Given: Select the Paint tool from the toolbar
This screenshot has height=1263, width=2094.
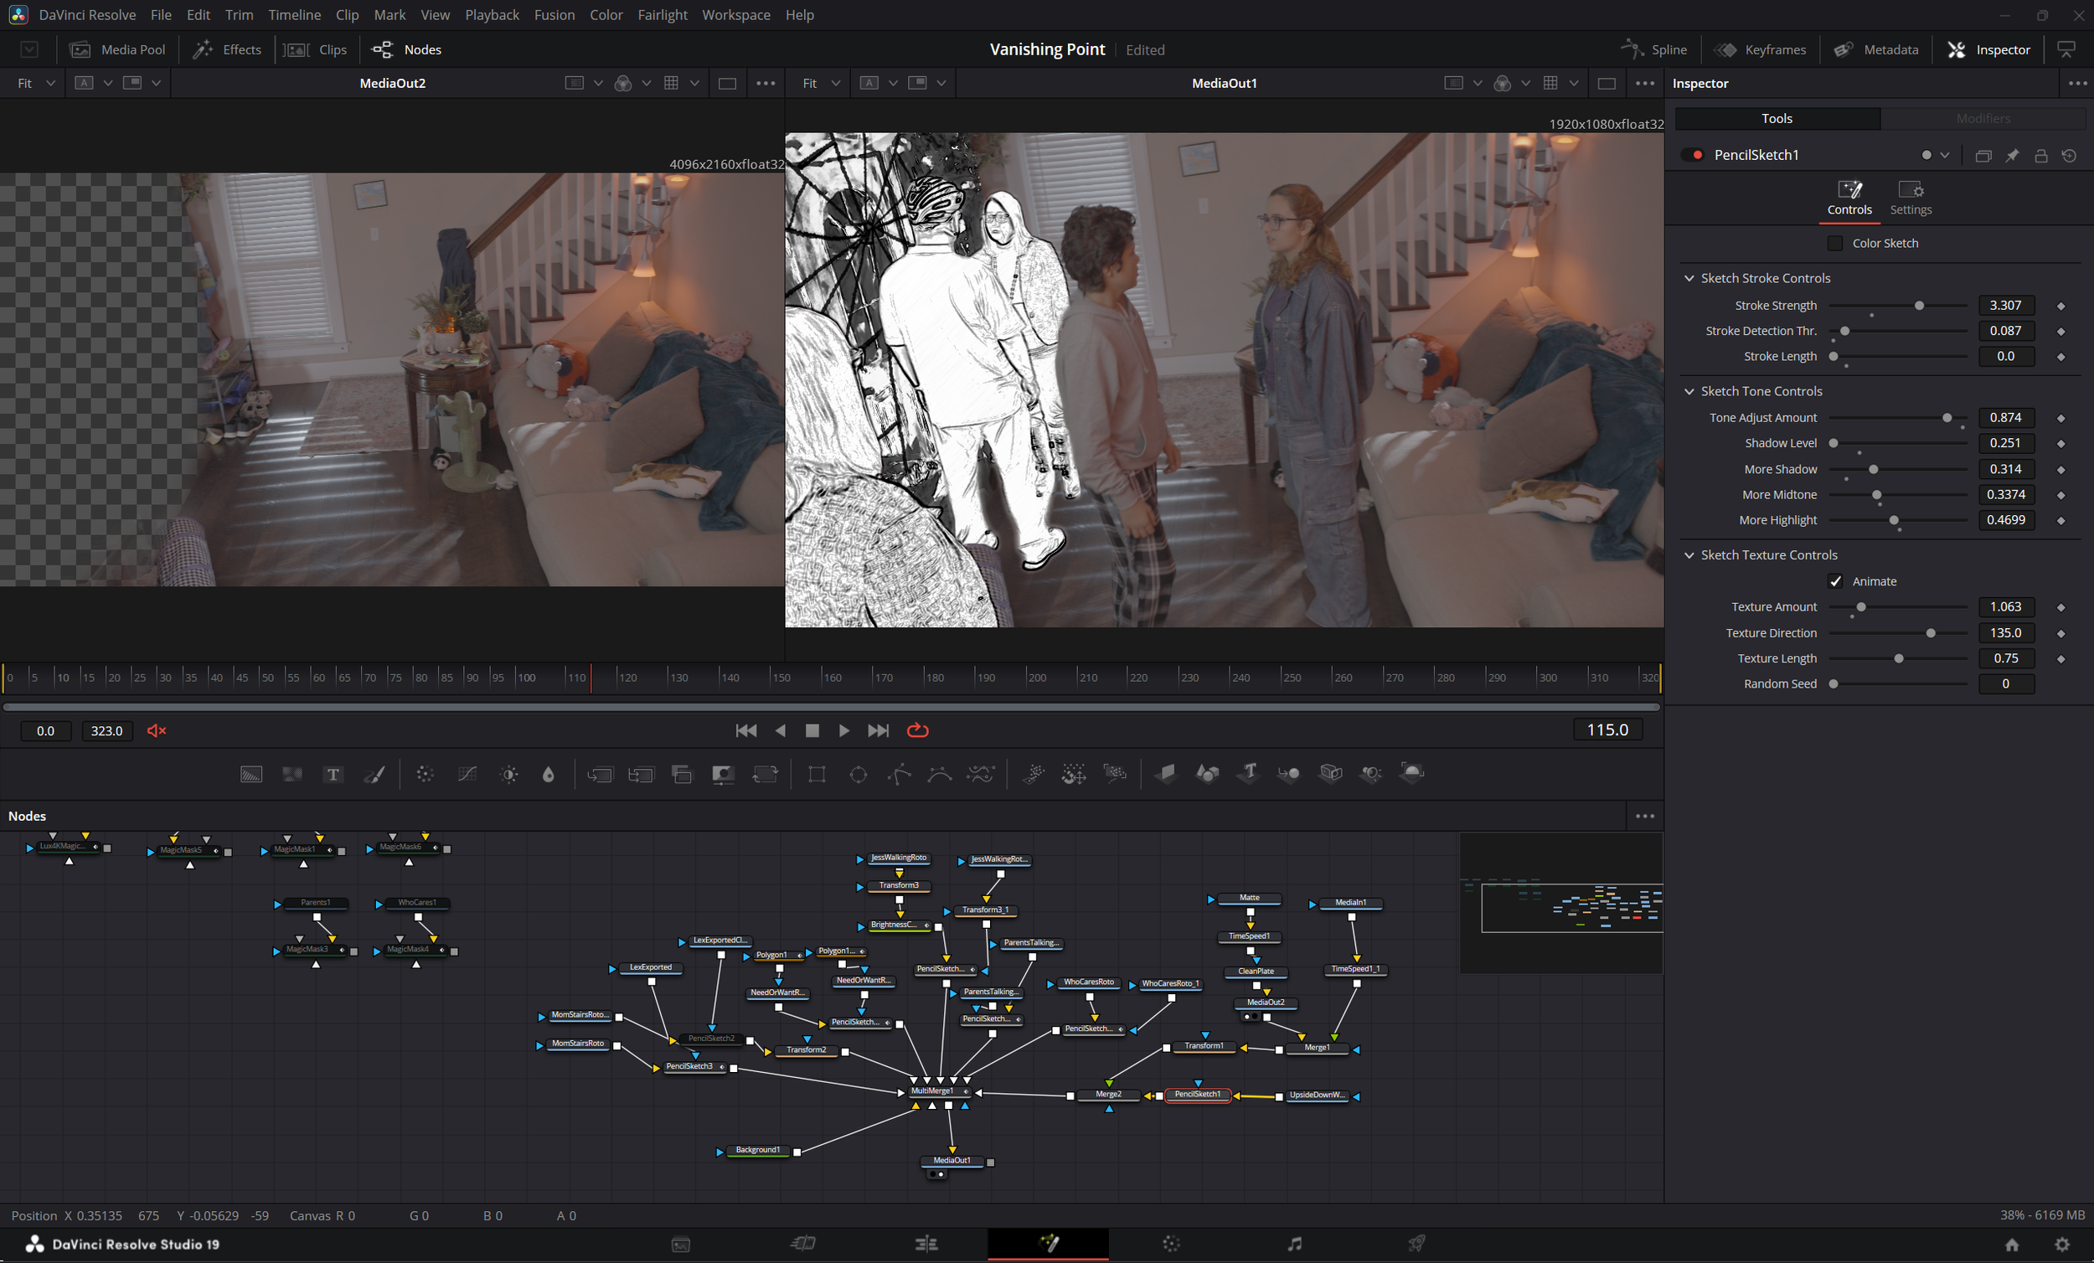Looking at the screenshot, I should tap(374, 774).
